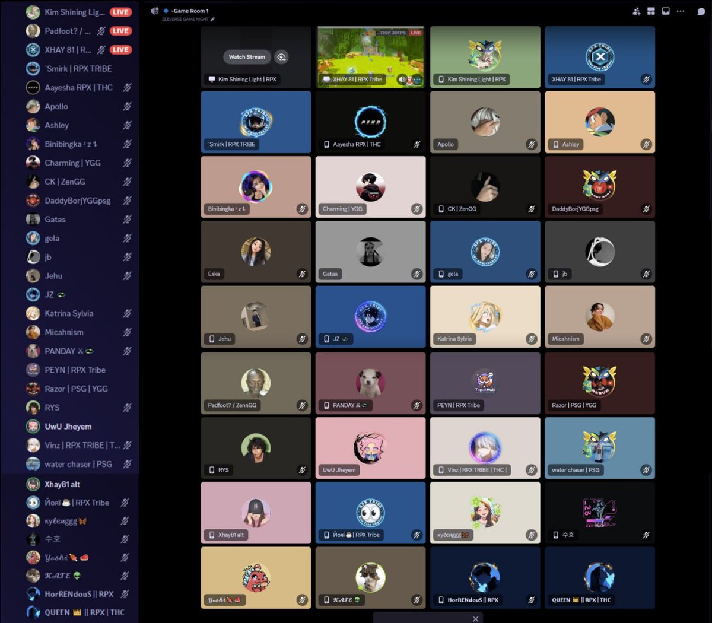Focus the Eska participant tile
The height and width of the screenshot is (623, 712).
[256, 252]
